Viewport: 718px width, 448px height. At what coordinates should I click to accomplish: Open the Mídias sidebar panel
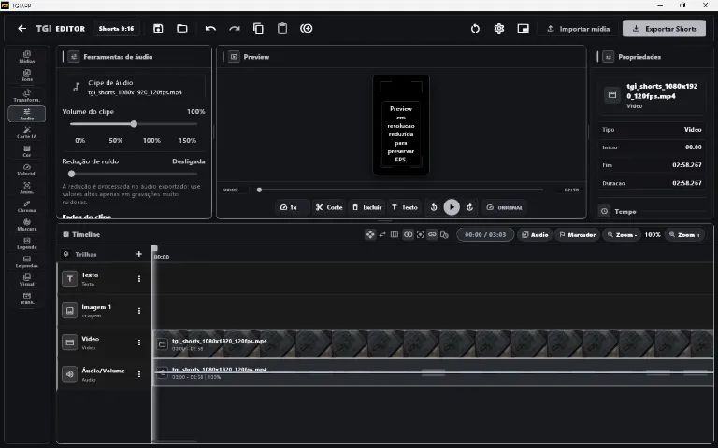[x=26, y=57]
